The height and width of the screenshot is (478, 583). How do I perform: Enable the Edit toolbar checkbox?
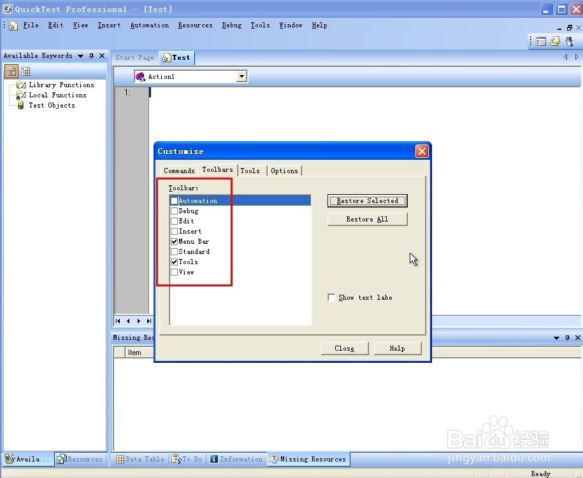click(x=174, y=221)
